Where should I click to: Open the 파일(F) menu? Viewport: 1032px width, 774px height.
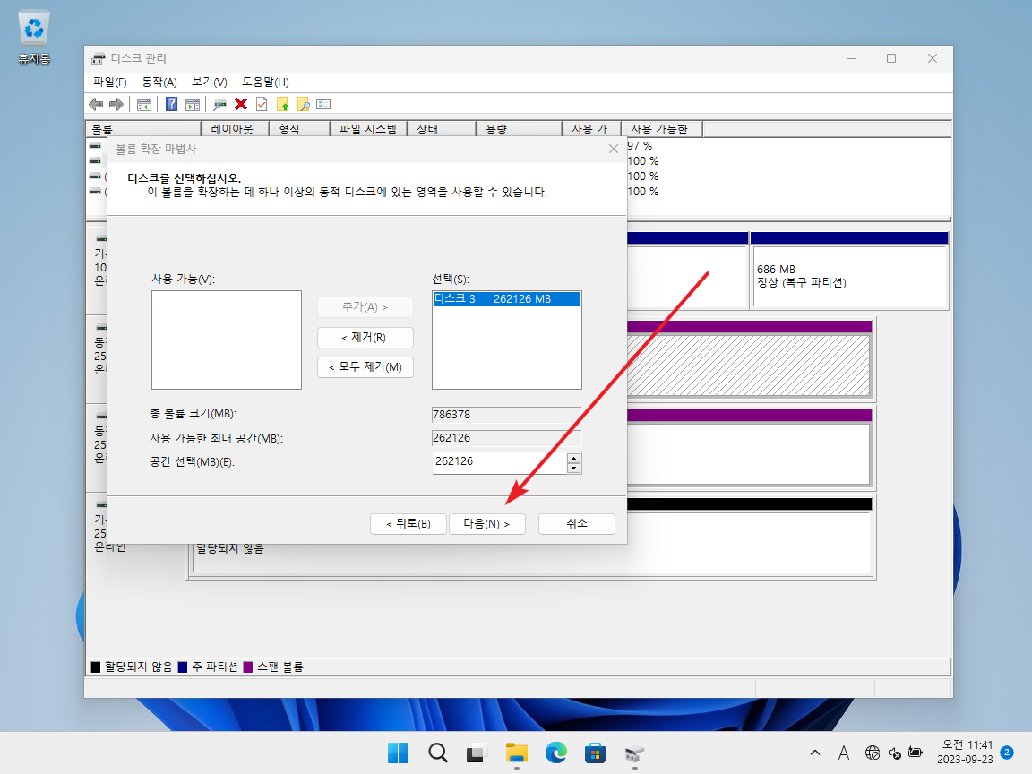pyautogui.click(x=110, y=82)
